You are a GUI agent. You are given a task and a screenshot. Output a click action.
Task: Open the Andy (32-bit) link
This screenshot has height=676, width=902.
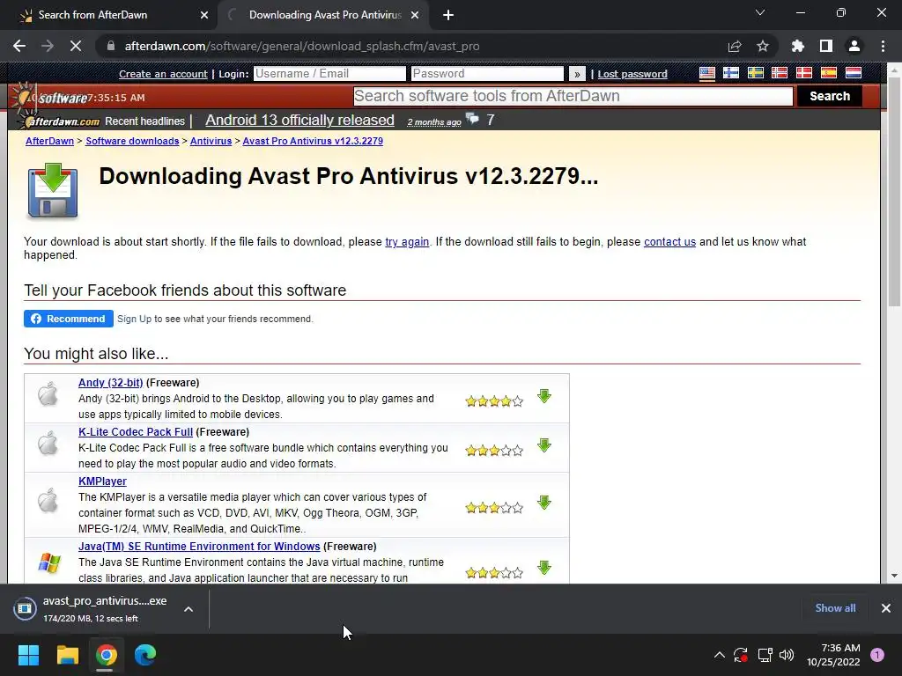[x=110, y=383]
